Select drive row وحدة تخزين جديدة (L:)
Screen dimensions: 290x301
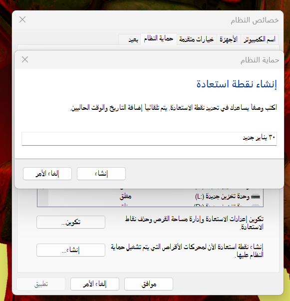tap(156, 197)
